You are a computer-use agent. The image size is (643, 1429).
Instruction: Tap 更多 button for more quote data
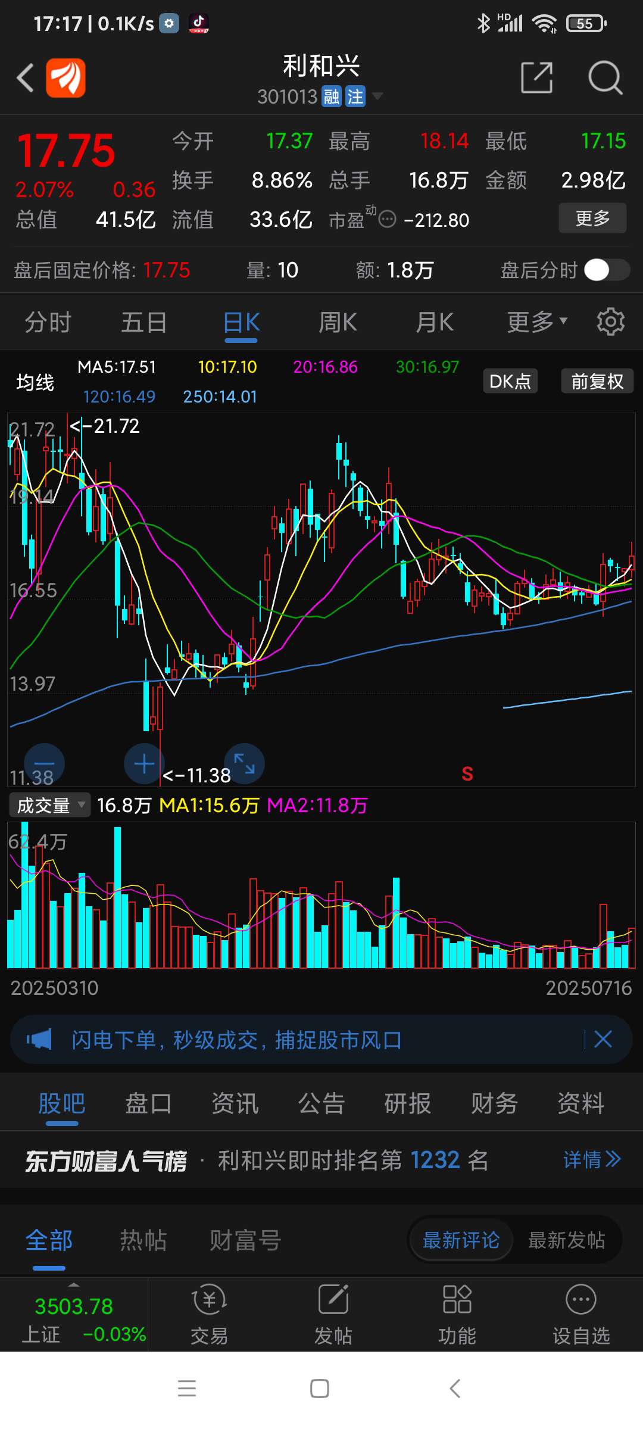592,218
